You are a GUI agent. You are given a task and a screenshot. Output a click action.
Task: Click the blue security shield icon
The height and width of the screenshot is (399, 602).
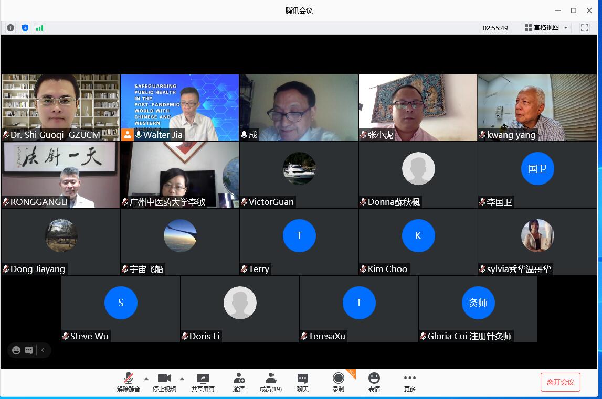pos(25,28)
